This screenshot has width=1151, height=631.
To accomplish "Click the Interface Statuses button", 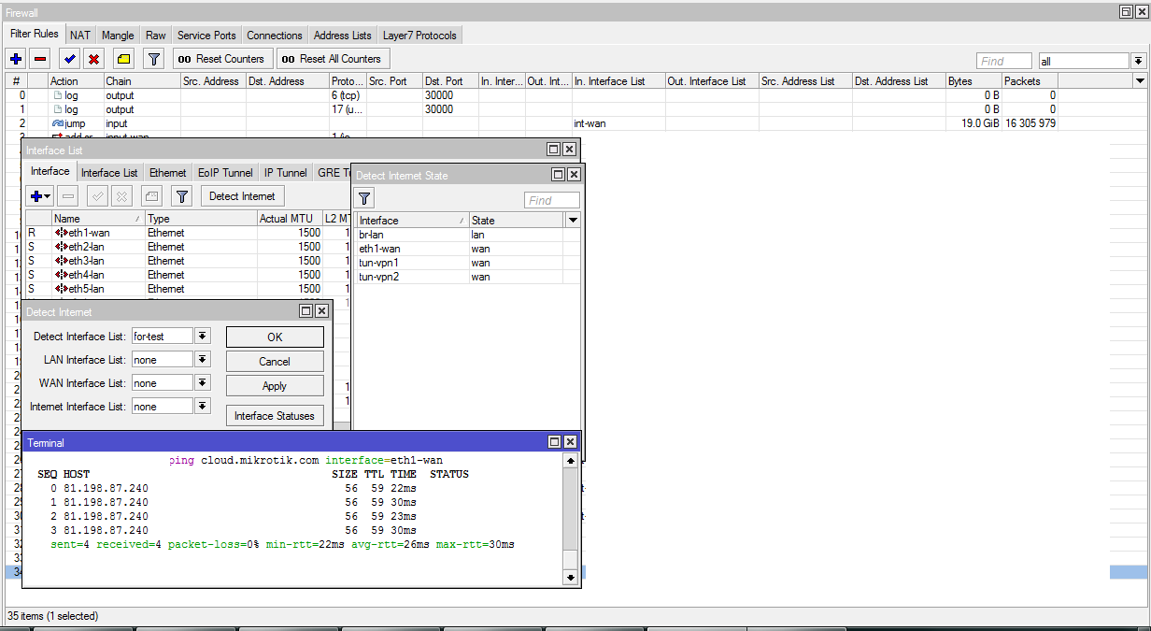I will click(275, 416).
